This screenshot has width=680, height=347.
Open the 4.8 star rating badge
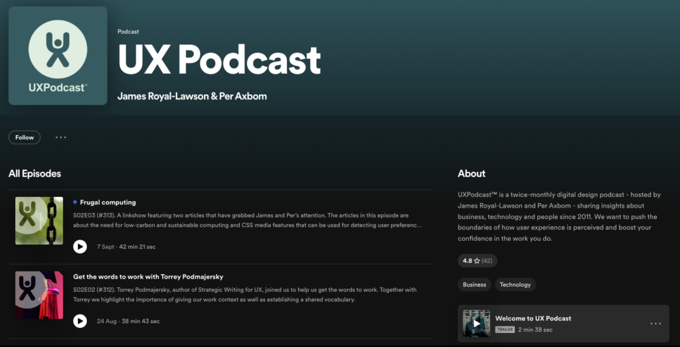pyautogui.click(x=477, y=261)
